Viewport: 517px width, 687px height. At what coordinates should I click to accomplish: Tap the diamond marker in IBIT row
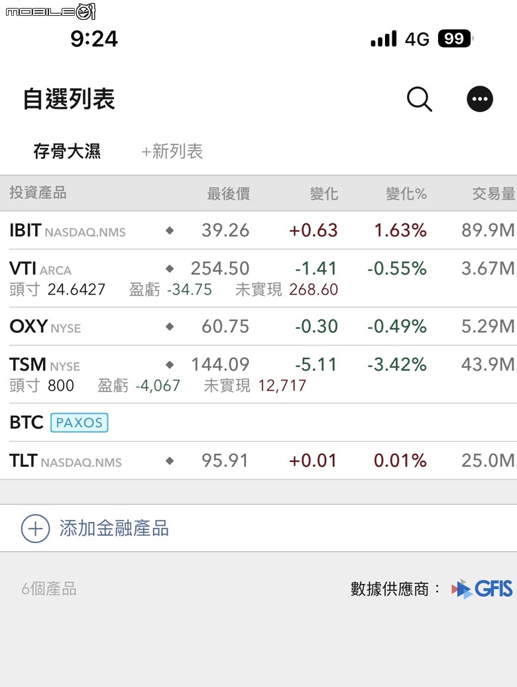point(170,230)
